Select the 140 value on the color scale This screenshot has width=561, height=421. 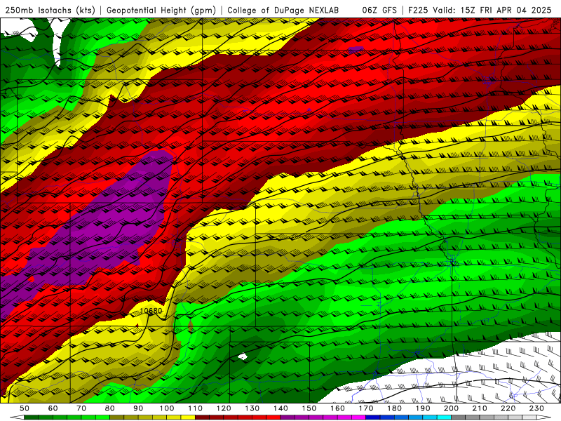coord(280,408)
